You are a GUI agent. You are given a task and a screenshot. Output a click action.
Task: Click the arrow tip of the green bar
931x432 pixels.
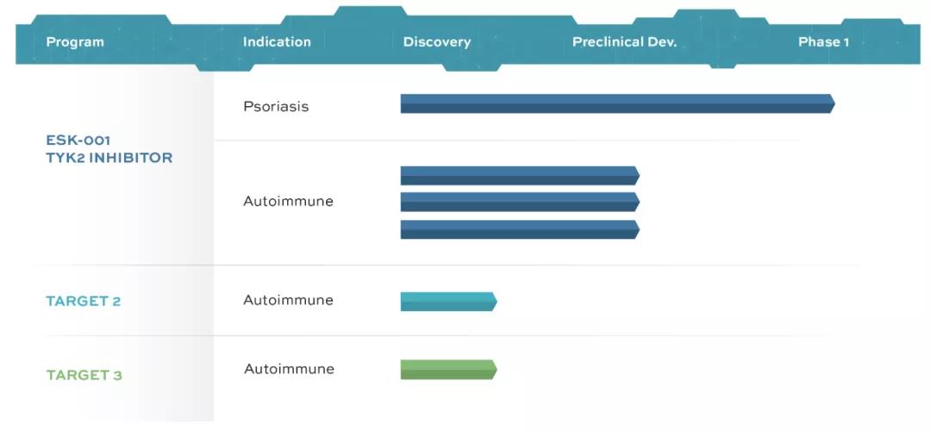tap(494, 370)
